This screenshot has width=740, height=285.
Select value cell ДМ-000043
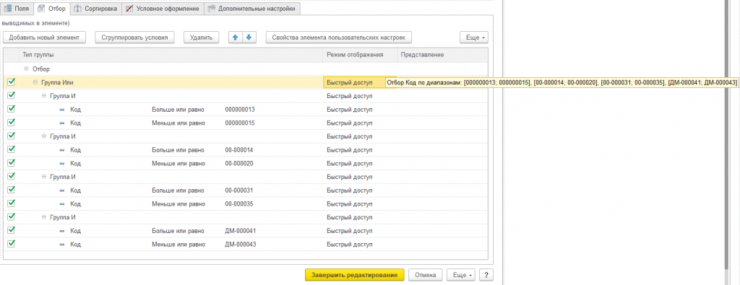point(241,245)
